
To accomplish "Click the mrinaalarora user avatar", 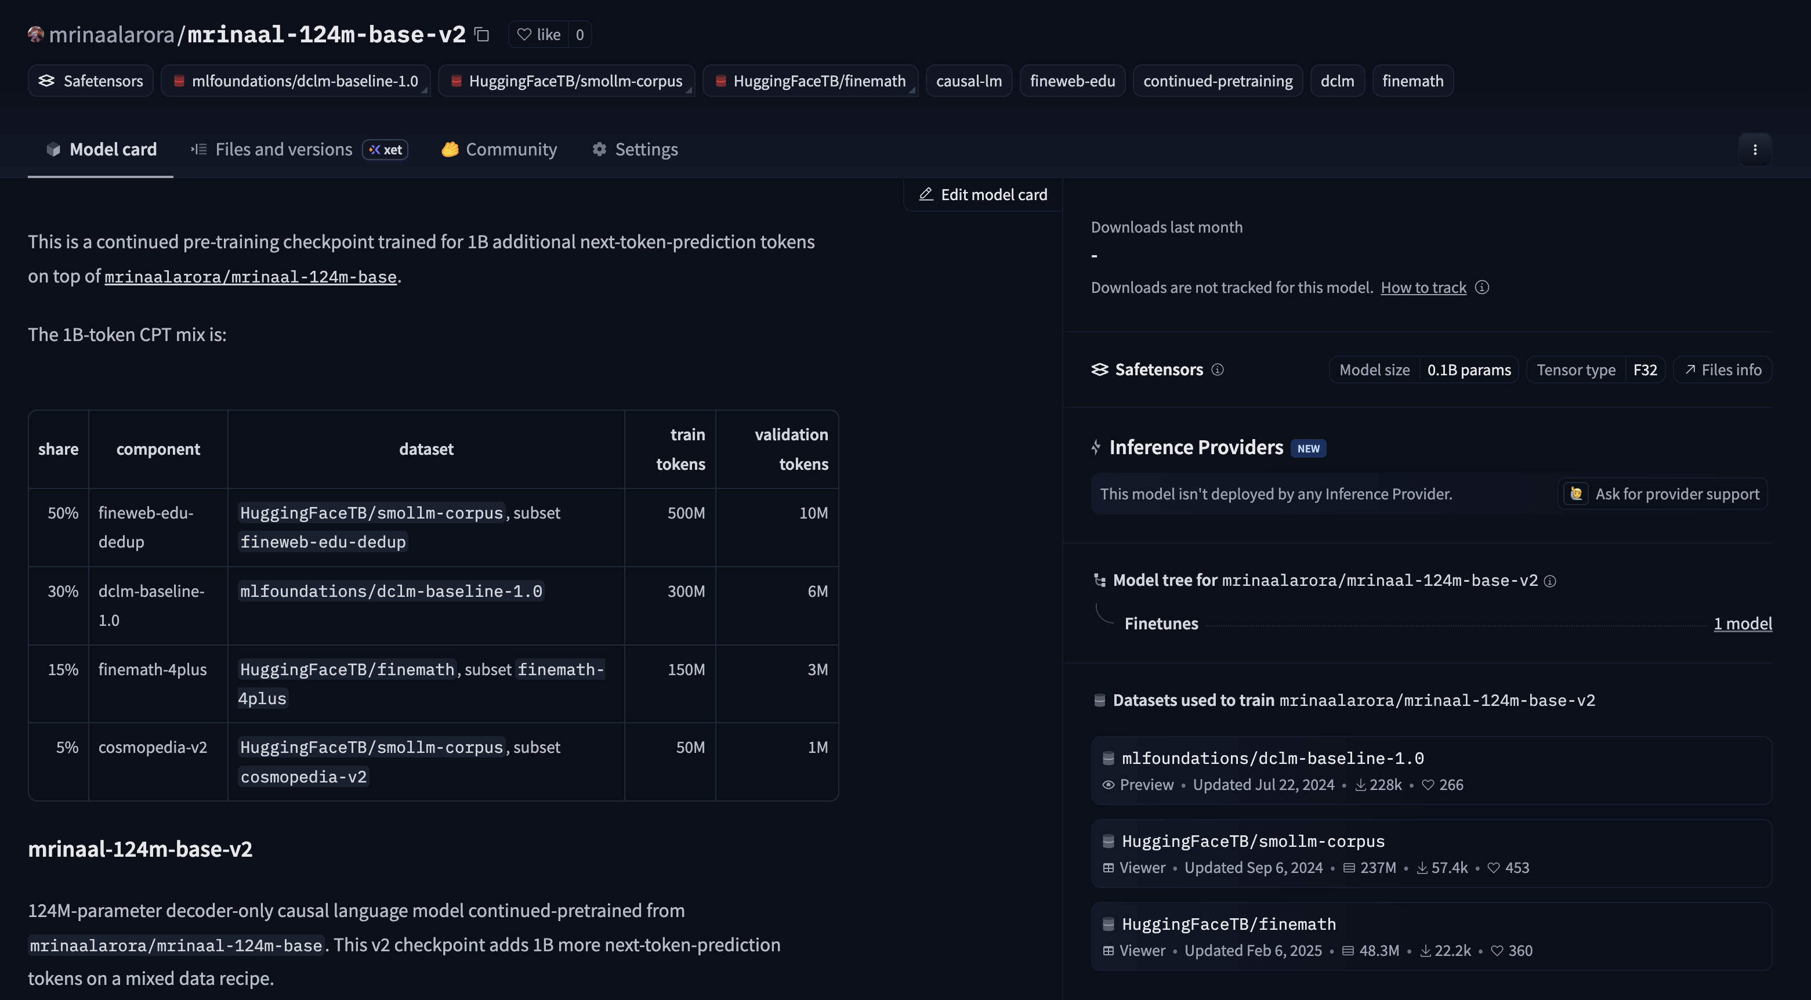I will 36,34.
